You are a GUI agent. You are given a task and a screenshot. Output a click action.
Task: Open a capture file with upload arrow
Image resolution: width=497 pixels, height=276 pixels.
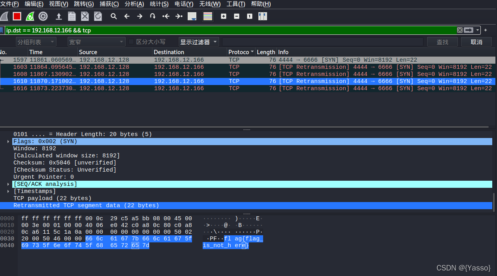click(x=59, y=16)
